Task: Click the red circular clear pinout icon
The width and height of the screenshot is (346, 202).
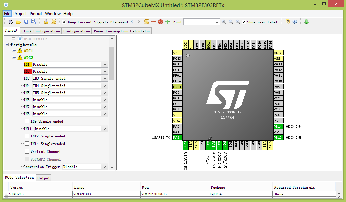Action: click(161, 22)
